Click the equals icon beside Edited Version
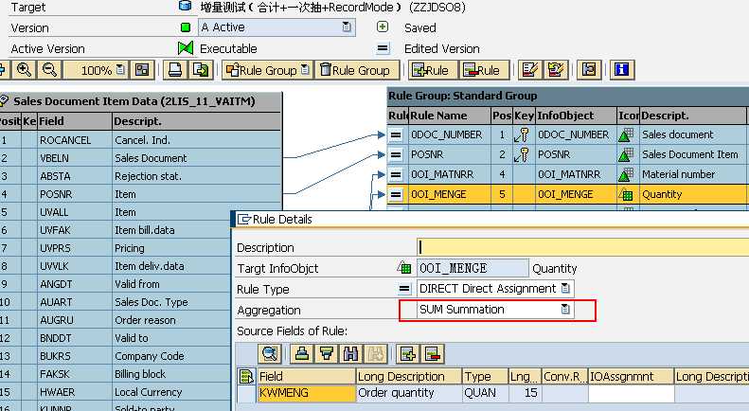This screenshot has width=749, height=411. (383, 48)
